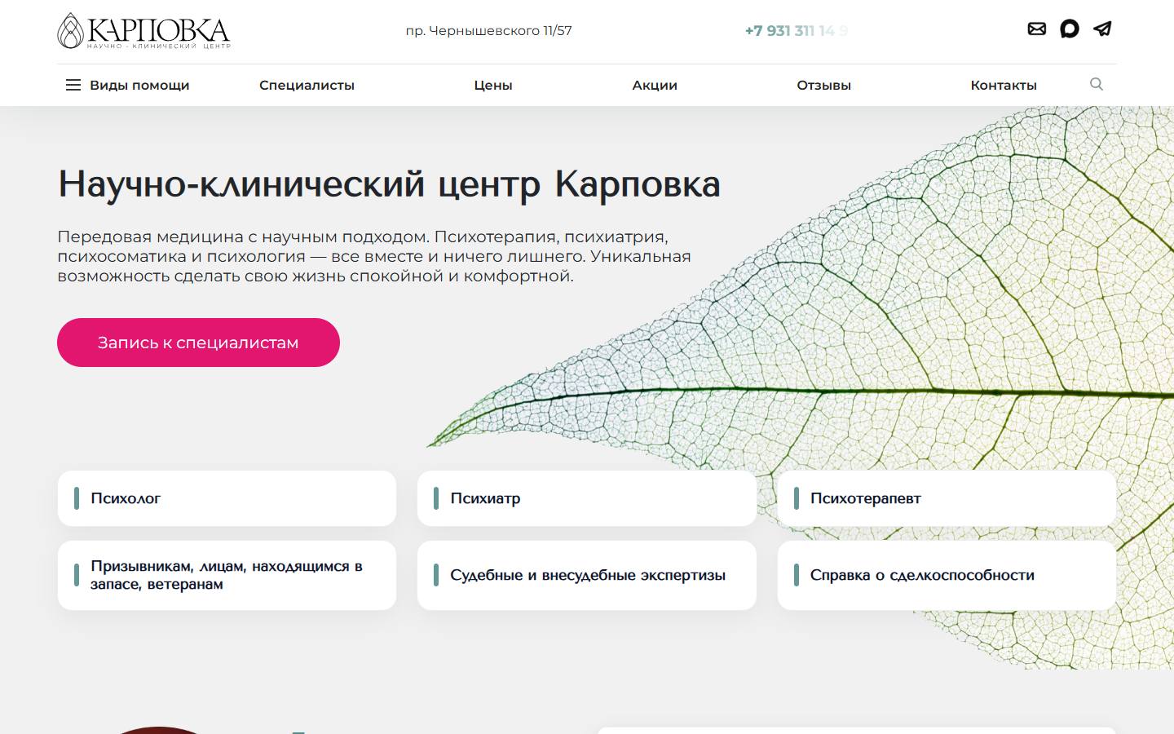Open the Психиатр card

pyautogui.click(x=587, y=498)
